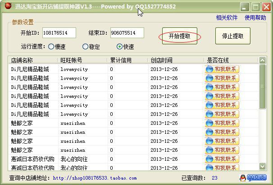Focus the 开始ID input field

click(59, 33)
